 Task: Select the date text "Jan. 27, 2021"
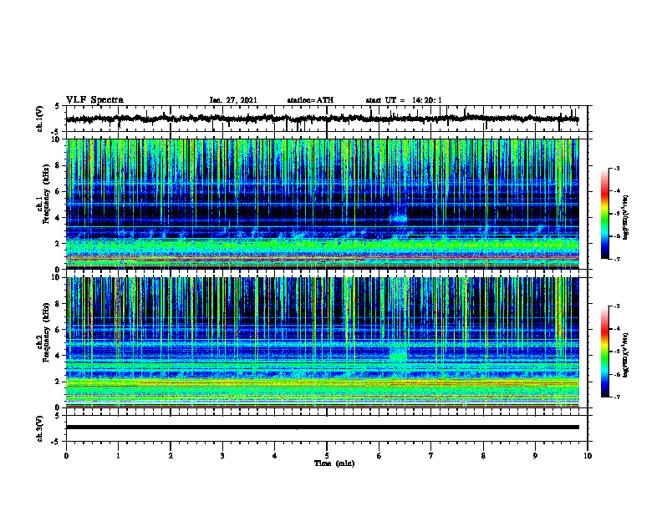(233, 100)
